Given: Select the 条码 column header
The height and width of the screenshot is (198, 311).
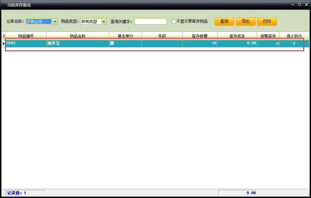Looking at the screenshot, I should click(x=162, y=36).
